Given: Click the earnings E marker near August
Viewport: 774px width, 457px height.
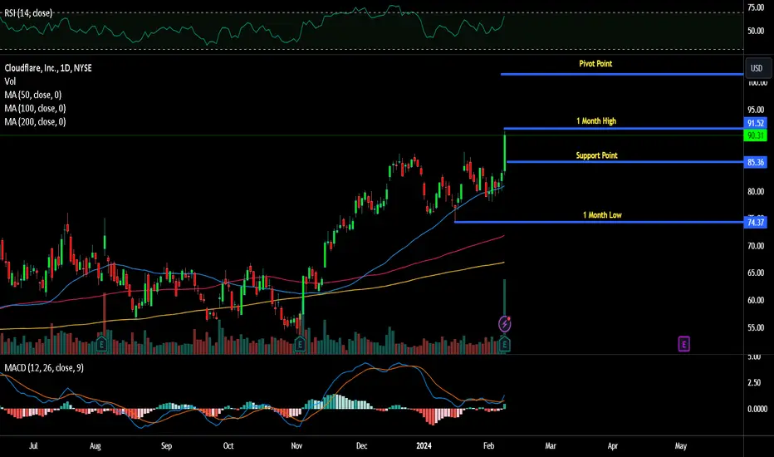Looking at the screenshot, I should click(x=101, y=343).
